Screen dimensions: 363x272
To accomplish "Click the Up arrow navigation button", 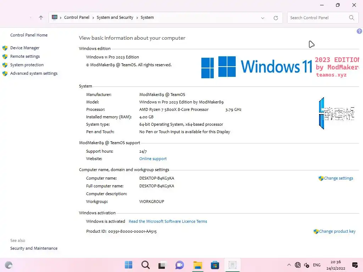I will pyautogui.click(x=41, y=18).
